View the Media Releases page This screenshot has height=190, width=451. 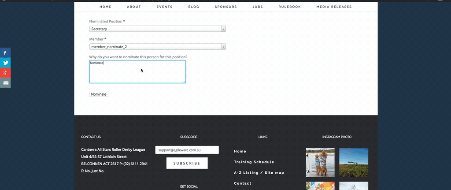pyautogui.click(x=334, y=7)
